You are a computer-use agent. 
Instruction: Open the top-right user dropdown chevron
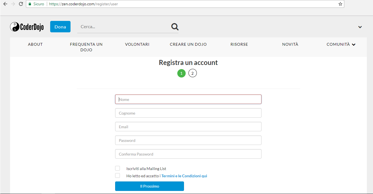(x=360, y=27)
